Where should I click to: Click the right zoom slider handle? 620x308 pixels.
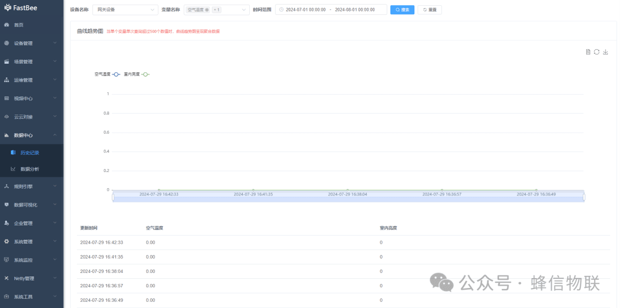584,197
